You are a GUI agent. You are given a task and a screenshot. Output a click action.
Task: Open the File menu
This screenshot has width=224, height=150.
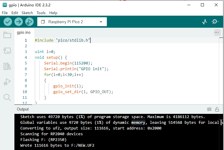pos(5,13)
